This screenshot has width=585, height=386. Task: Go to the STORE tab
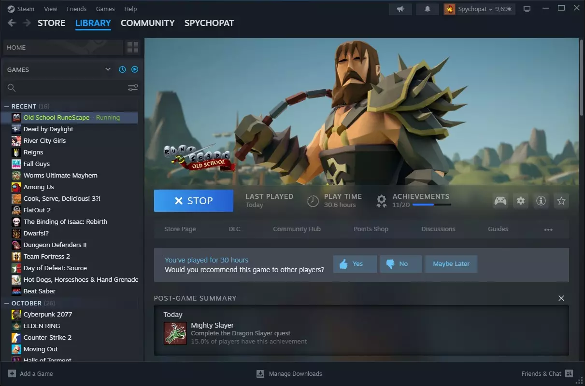click(51, 23)
